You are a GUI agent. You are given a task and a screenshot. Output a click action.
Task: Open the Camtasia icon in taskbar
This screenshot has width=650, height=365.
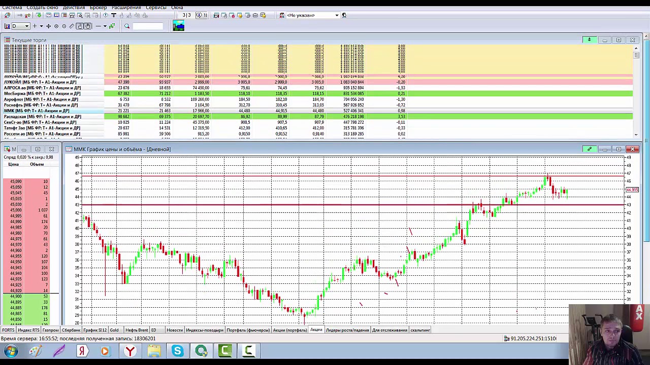tap(225, 351)
